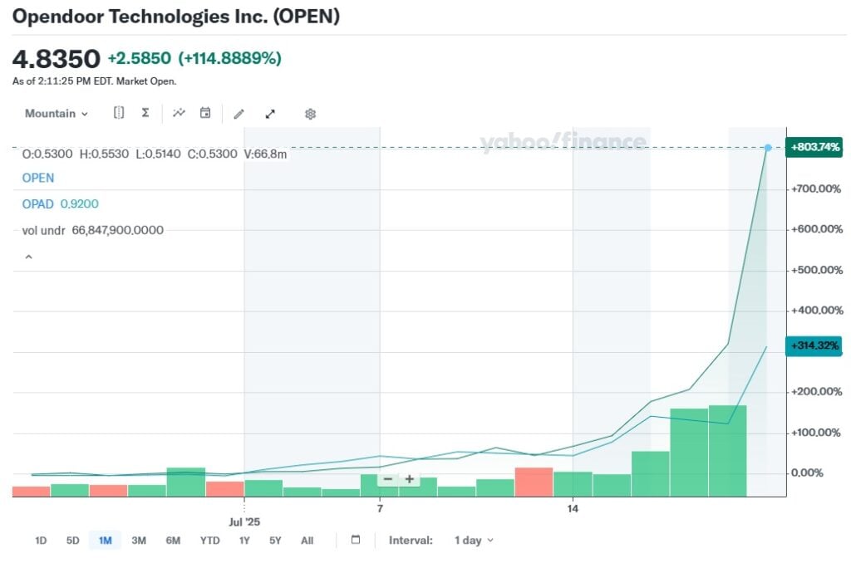Viewport: 851px width, 563px height.
Task: Click the OPEN series label in legend
Action: (38, 178)
